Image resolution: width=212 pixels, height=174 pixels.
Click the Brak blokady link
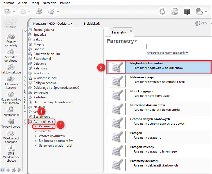pos(92,24)
